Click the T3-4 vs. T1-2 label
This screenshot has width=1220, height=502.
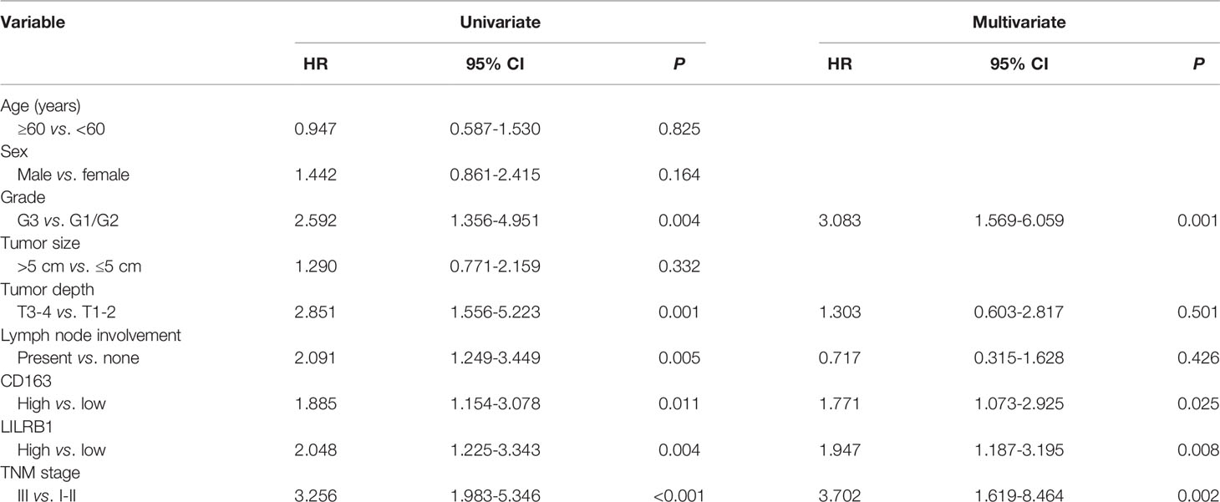[x=62, y=312]
